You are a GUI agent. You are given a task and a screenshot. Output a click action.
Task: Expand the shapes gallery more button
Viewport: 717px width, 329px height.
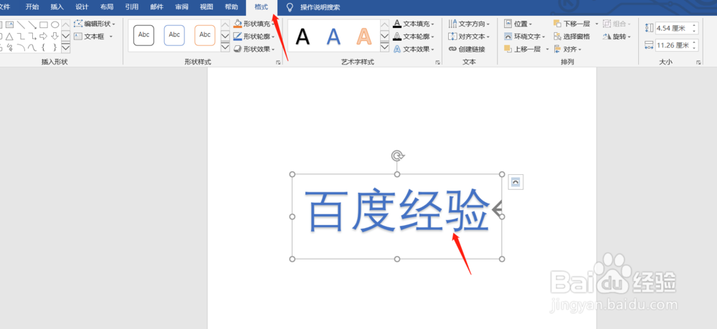66,47
